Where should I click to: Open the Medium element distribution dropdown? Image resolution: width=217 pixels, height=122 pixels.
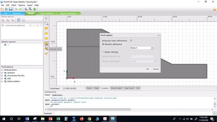pyautogui.click(x=152, y=48)
